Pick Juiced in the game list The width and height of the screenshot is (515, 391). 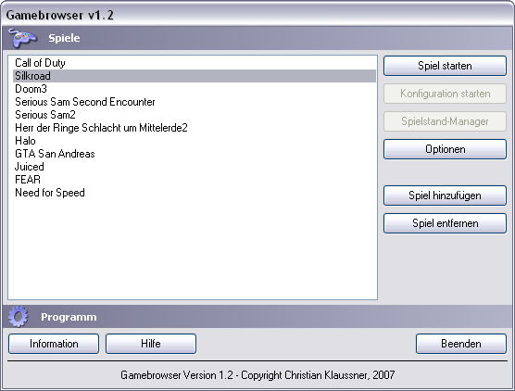(195, 167)
